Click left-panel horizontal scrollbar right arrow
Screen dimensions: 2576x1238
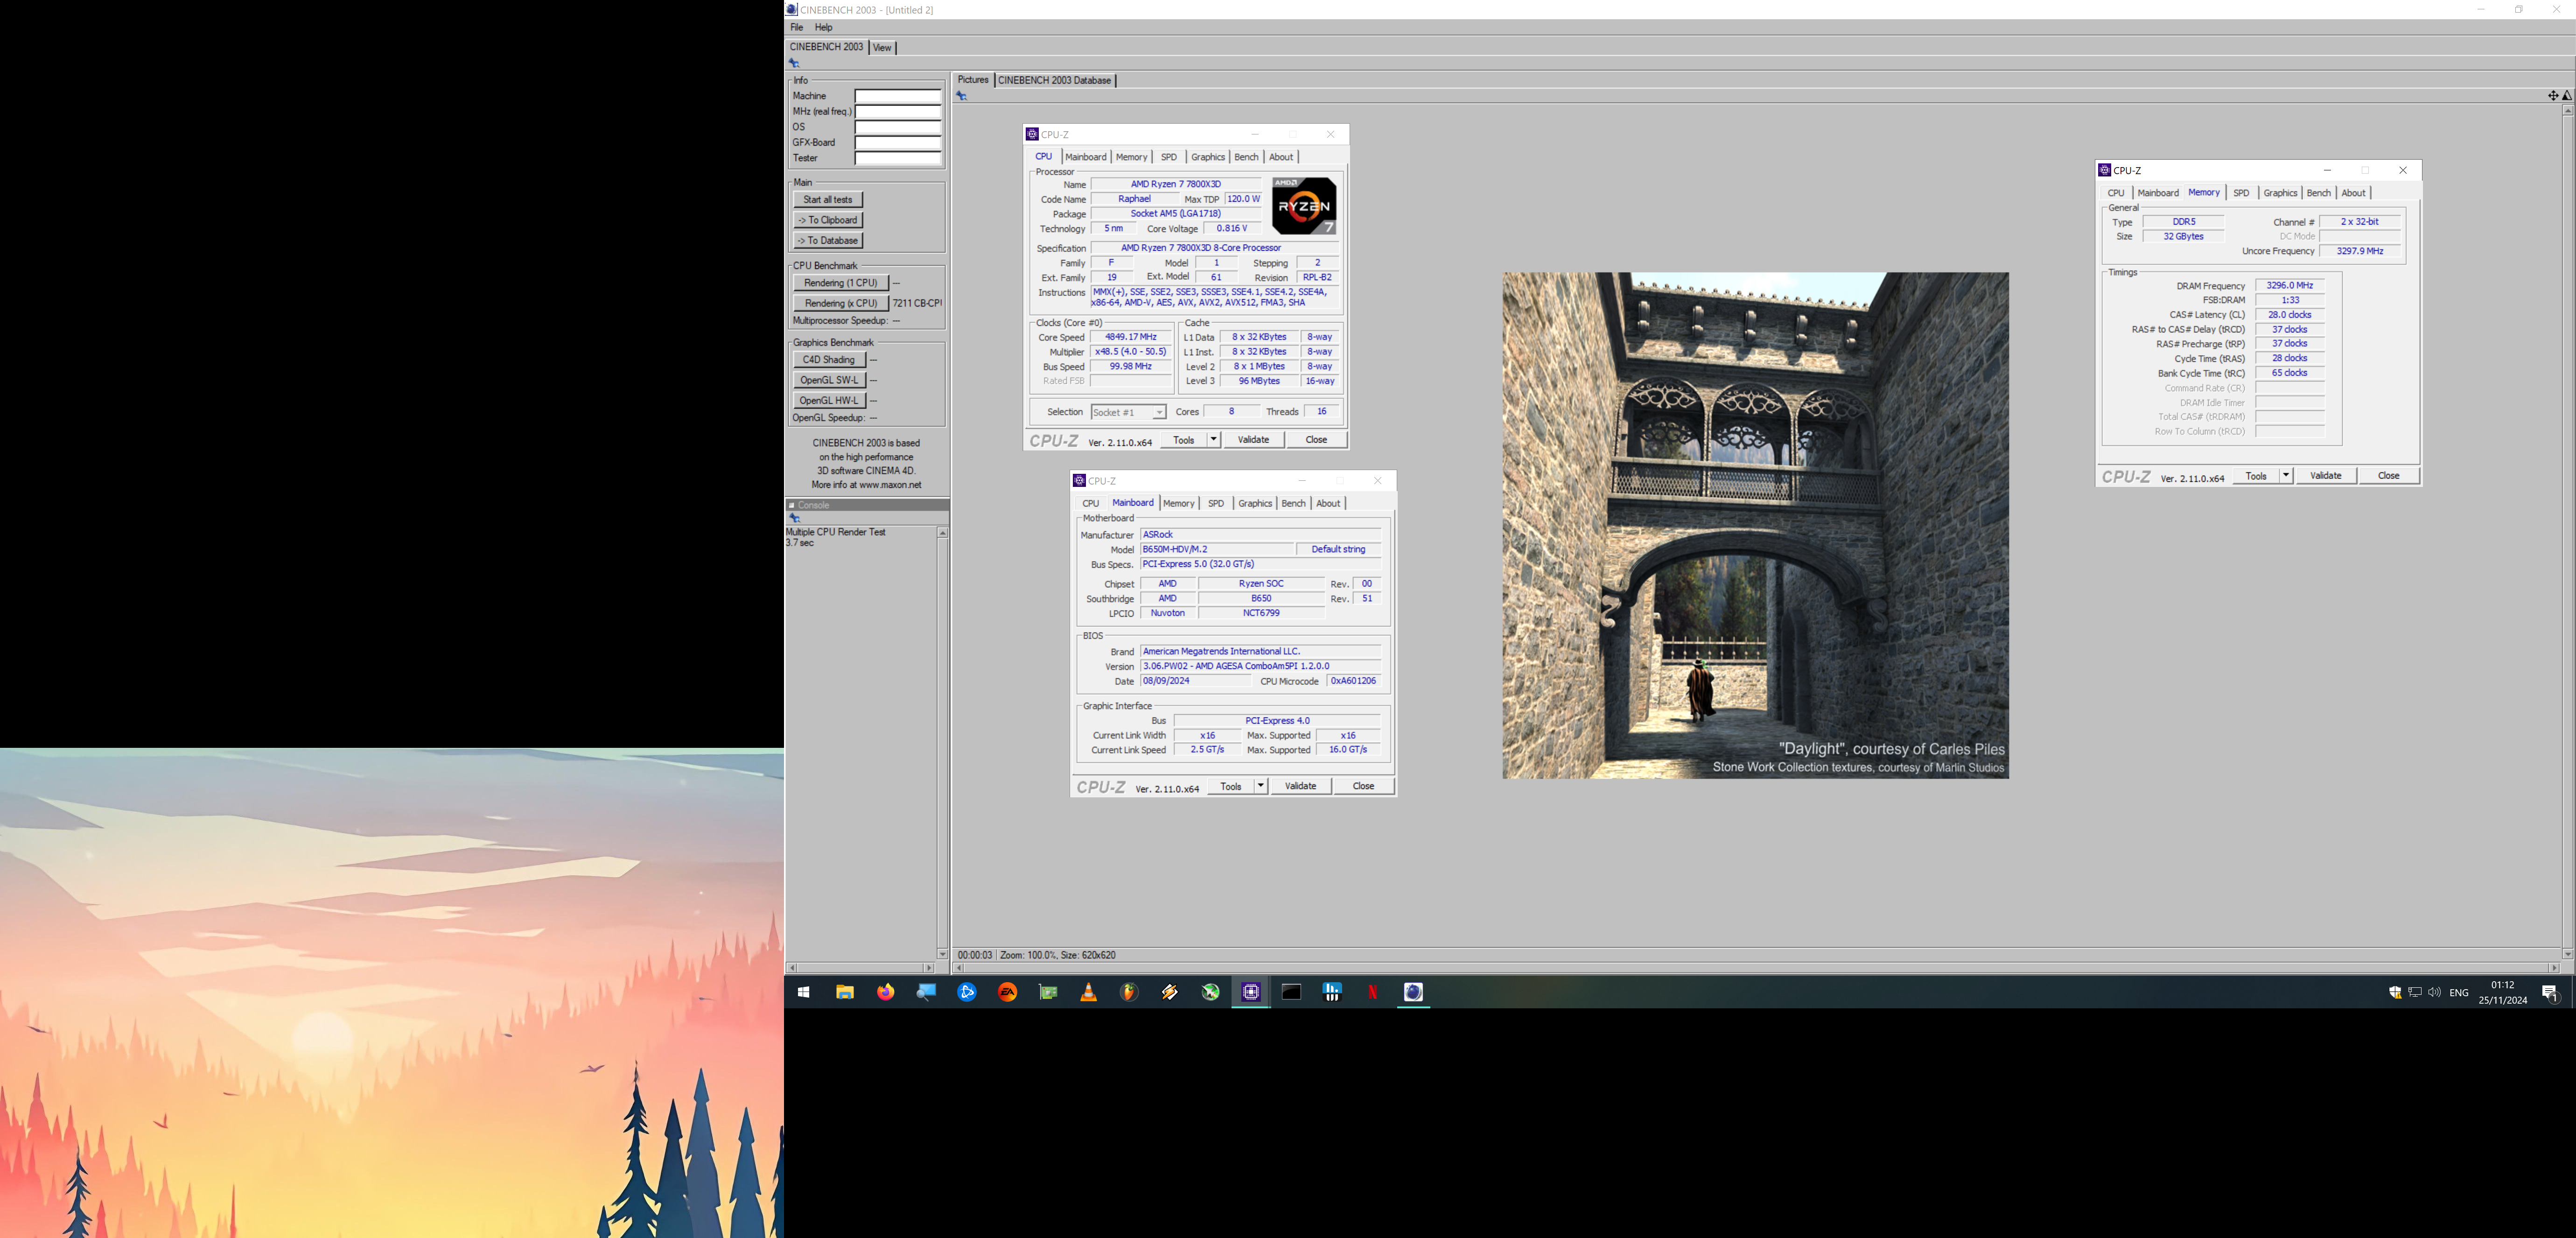(x=929, y=968)
